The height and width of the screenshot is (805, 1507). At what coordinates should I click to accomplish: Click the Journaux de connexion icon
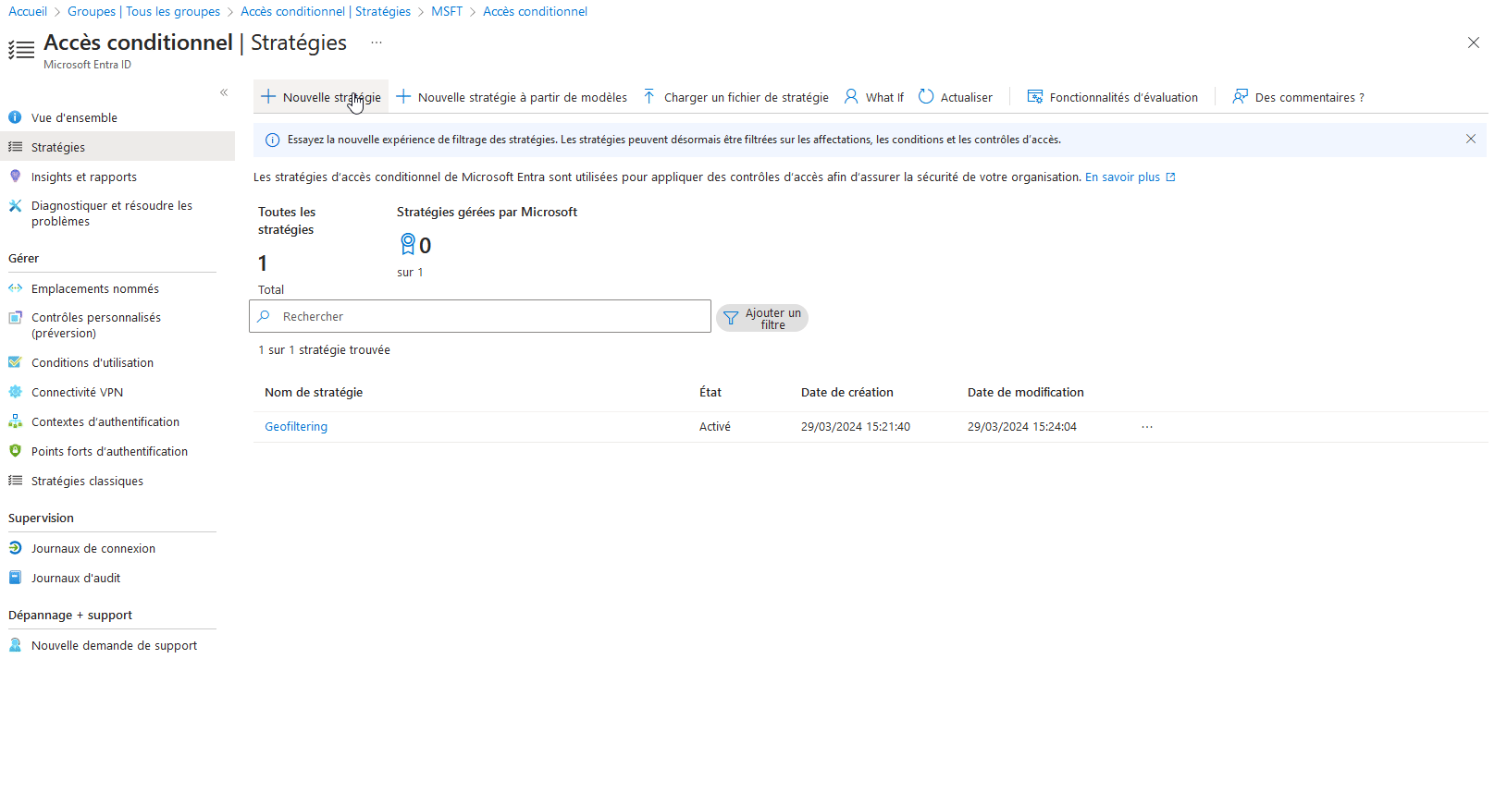point(15,548)
